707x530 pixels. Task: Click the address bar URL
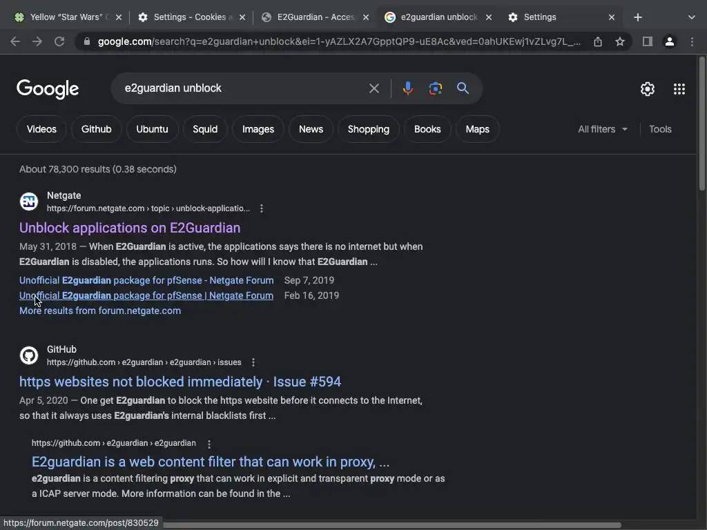point(339,41)
